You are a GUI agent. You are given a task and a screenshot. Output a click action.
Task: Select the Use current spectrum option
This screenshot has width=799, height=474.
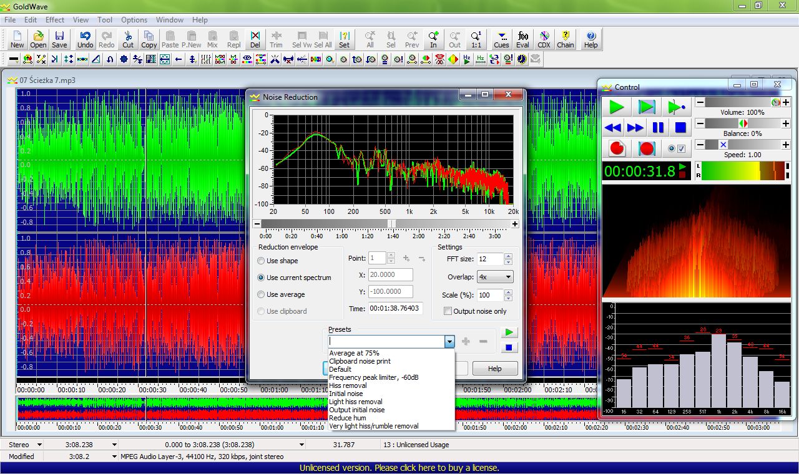tap(294, 278)
